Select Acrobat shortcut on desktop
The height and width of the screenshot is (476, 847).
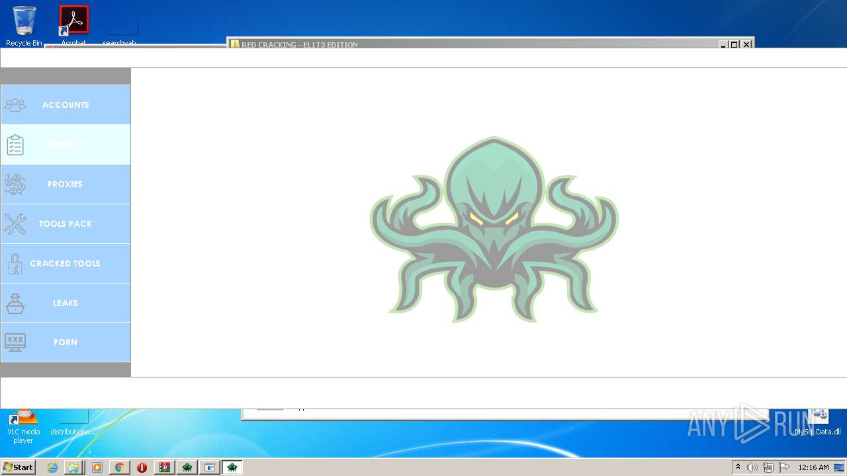click(x=73, y=25)
